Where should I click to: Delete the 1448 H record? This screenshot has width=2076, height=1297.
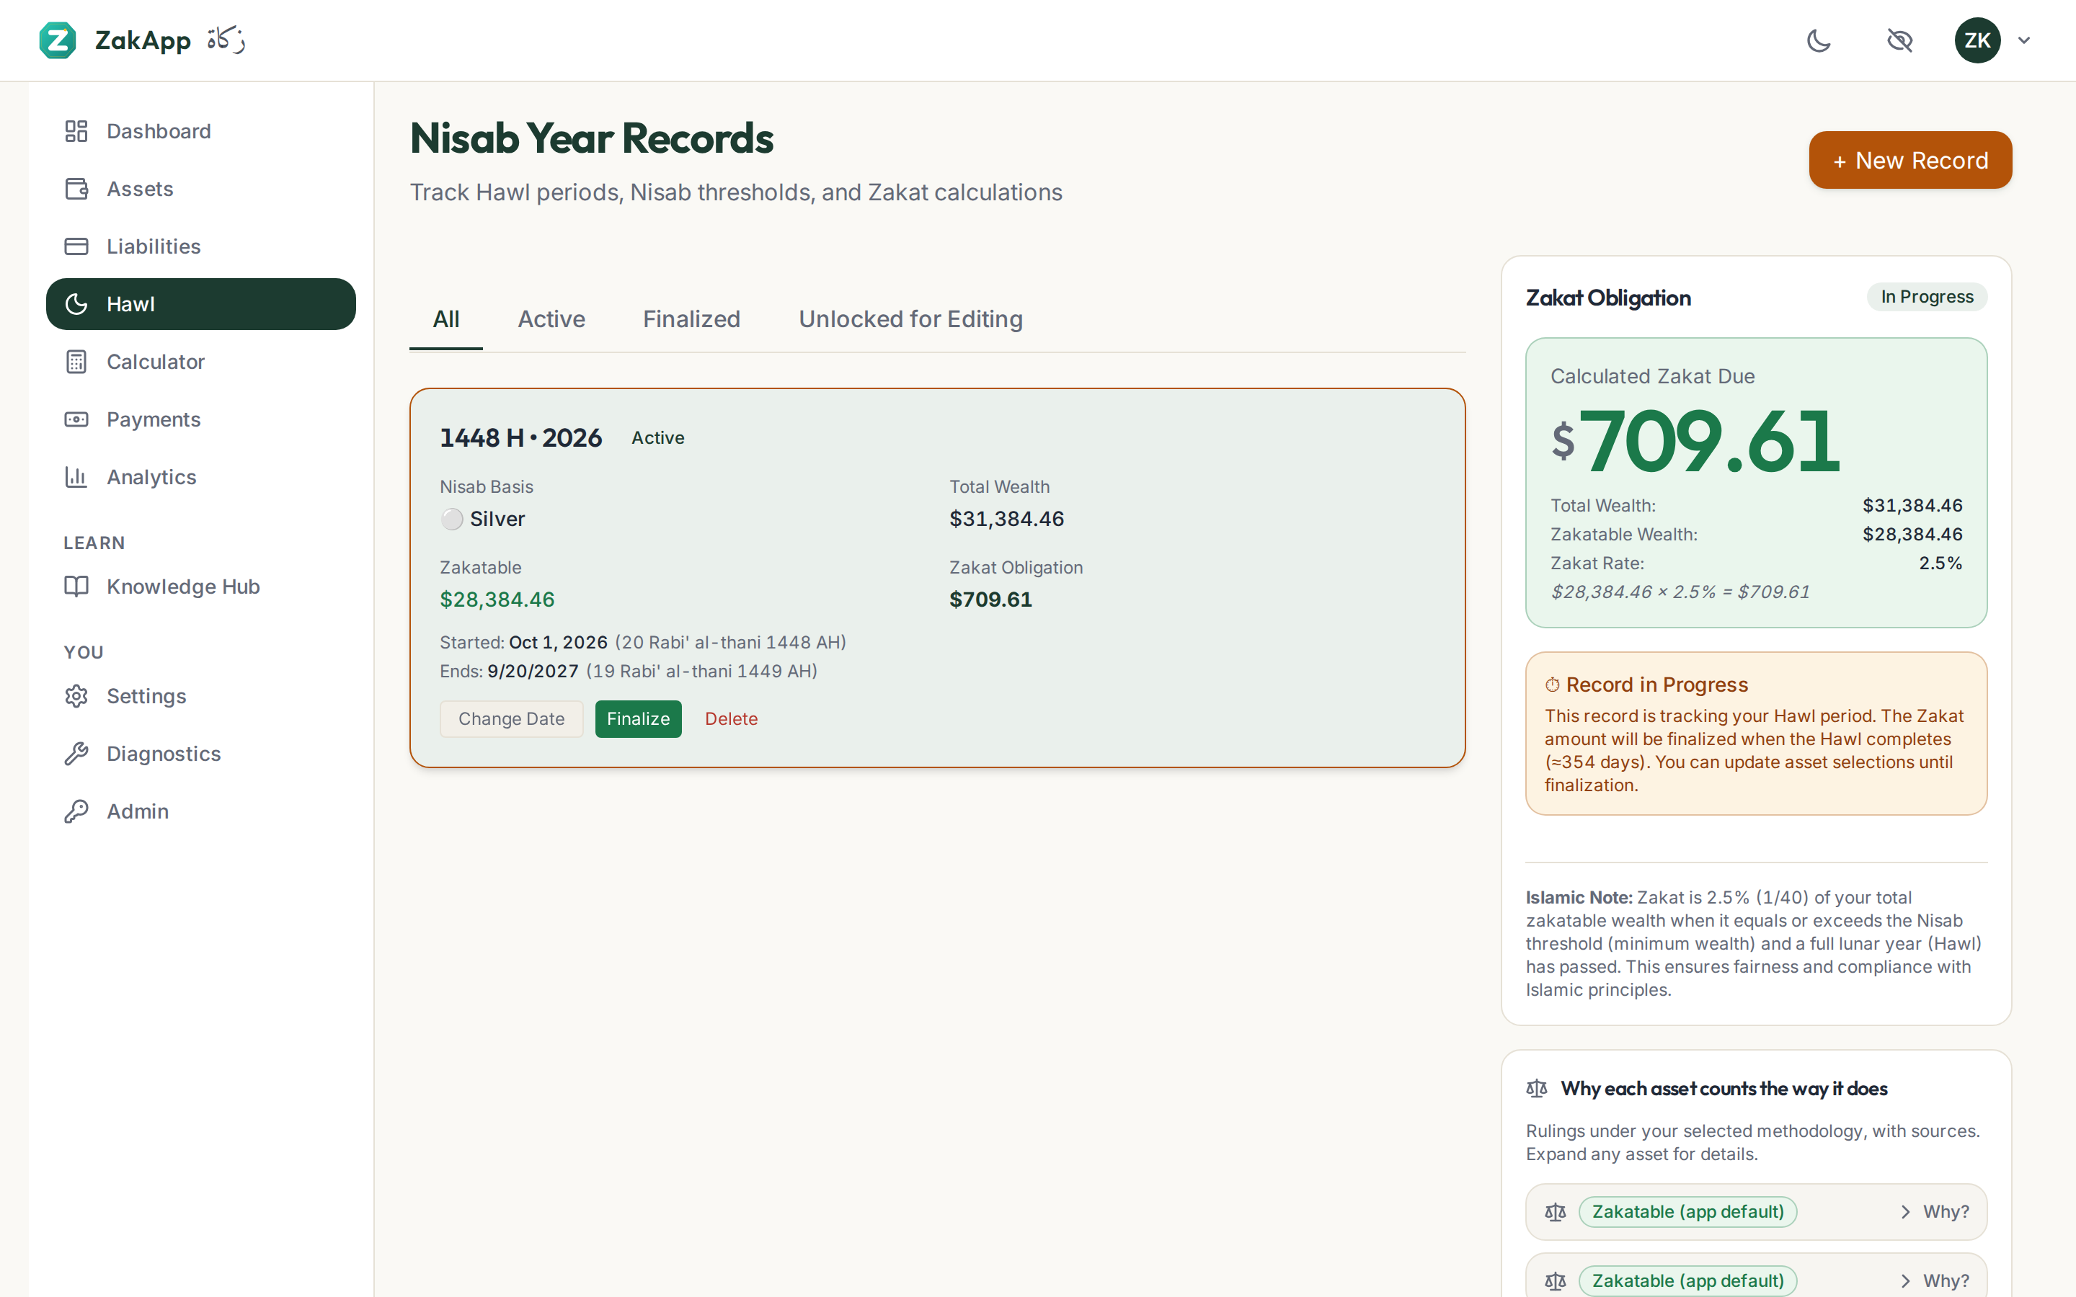coord(731,719)
